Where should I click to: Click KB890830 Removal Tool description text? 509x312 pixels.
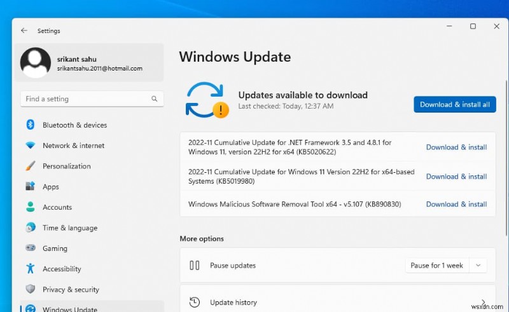click(295, 205)
